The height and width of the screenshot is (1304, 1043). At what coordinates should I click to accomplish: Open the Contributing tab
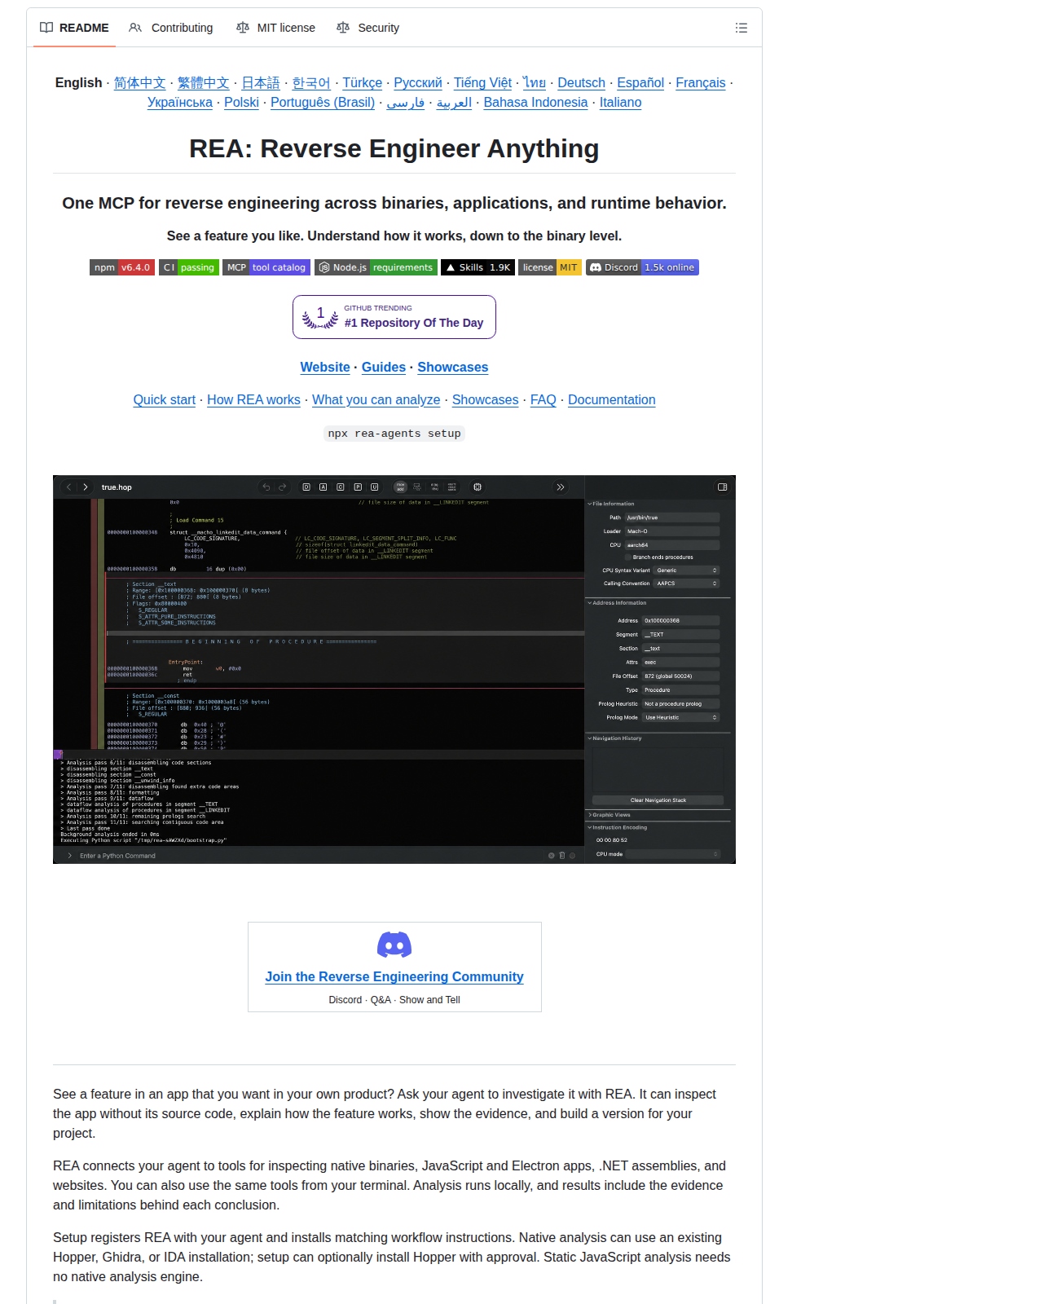[x=171, y=28]
